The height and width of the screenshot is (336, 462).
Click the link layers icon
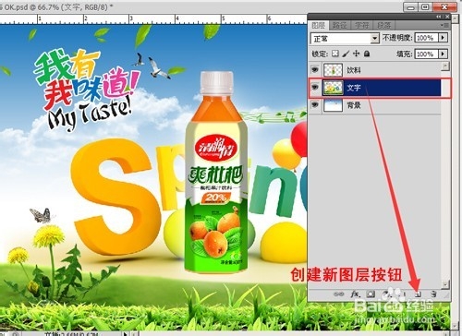coord(338,294)
